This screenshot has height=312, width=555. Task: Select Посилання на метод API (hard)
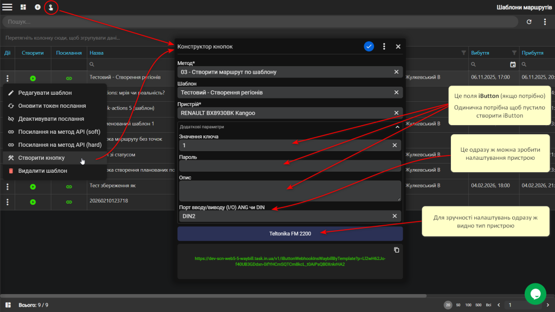pyautogui.click(x=55, y=145)
